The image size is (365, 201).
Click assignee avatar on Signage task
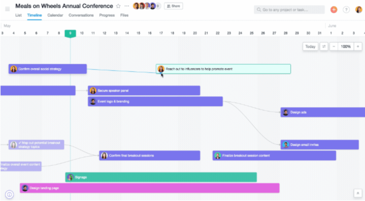click(70, 177)
